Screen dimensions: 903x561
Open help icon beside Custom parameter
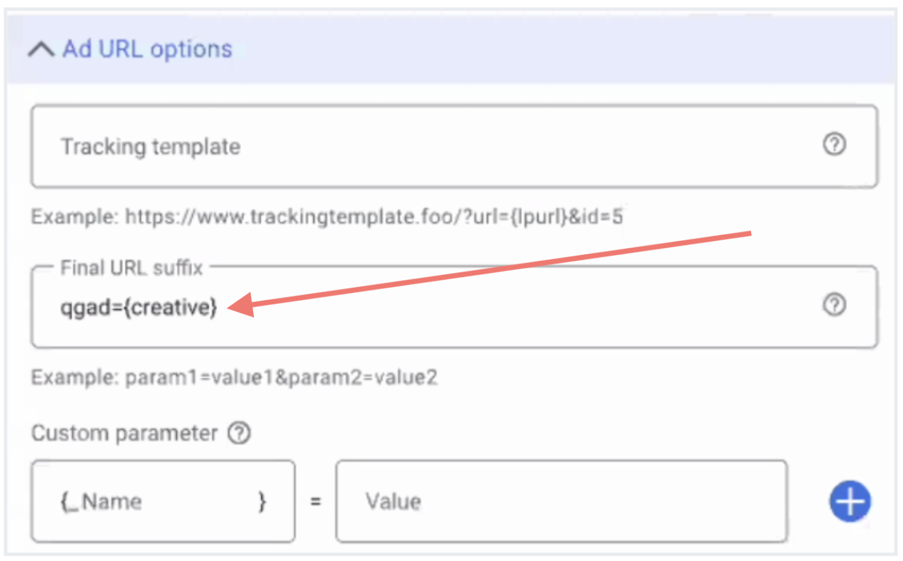pyautogui.click(x=239, y=433)
